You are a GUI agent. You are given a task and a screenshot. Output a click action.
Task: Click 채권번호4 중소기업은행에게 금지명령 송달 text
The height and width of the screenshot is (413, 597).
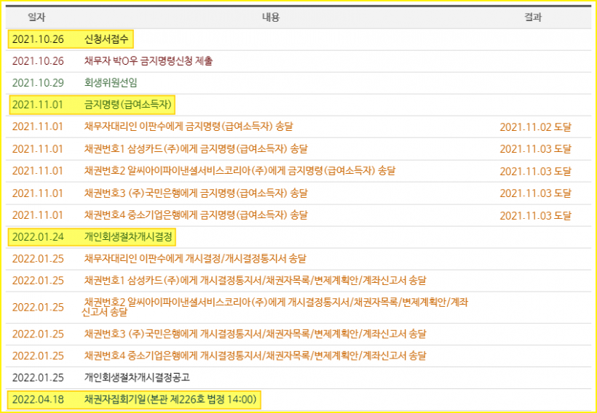(x=196, y=215)
